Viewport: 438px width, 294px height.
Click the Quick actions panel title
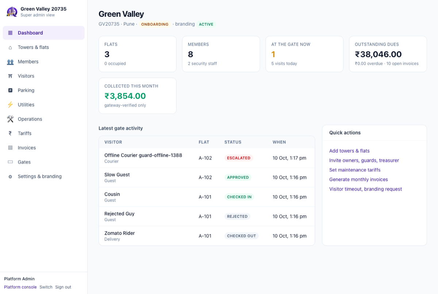pos(345,133)
